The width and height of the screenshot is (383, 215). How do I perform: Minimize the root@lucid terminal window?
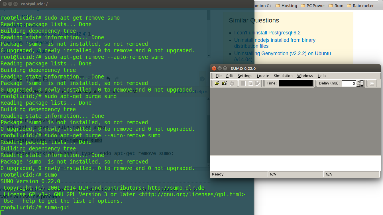[10, 4]
